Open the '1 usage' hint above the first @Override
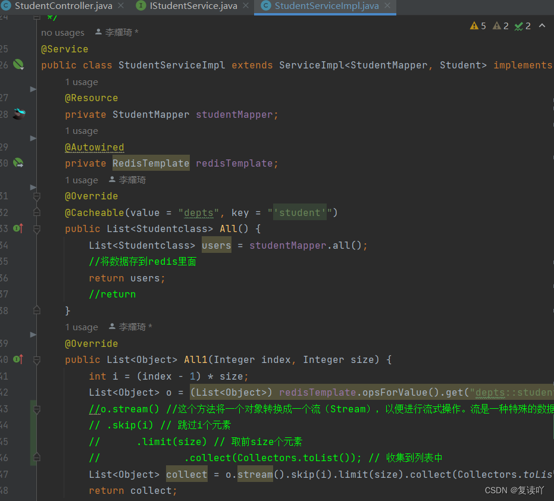 coord(82,180)
